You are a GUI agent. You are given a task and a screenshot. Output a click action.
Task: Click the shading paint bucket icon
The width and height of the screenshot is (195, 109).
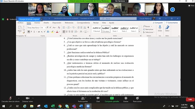click(x=81, y=32)
